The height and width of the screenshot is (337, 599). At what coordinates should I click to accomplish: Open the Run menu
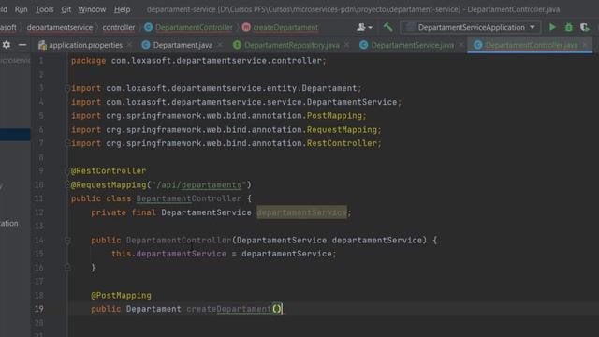click(21, 9)
